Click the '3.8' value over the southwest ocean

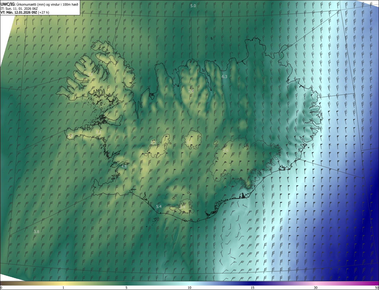coord(36,232)
